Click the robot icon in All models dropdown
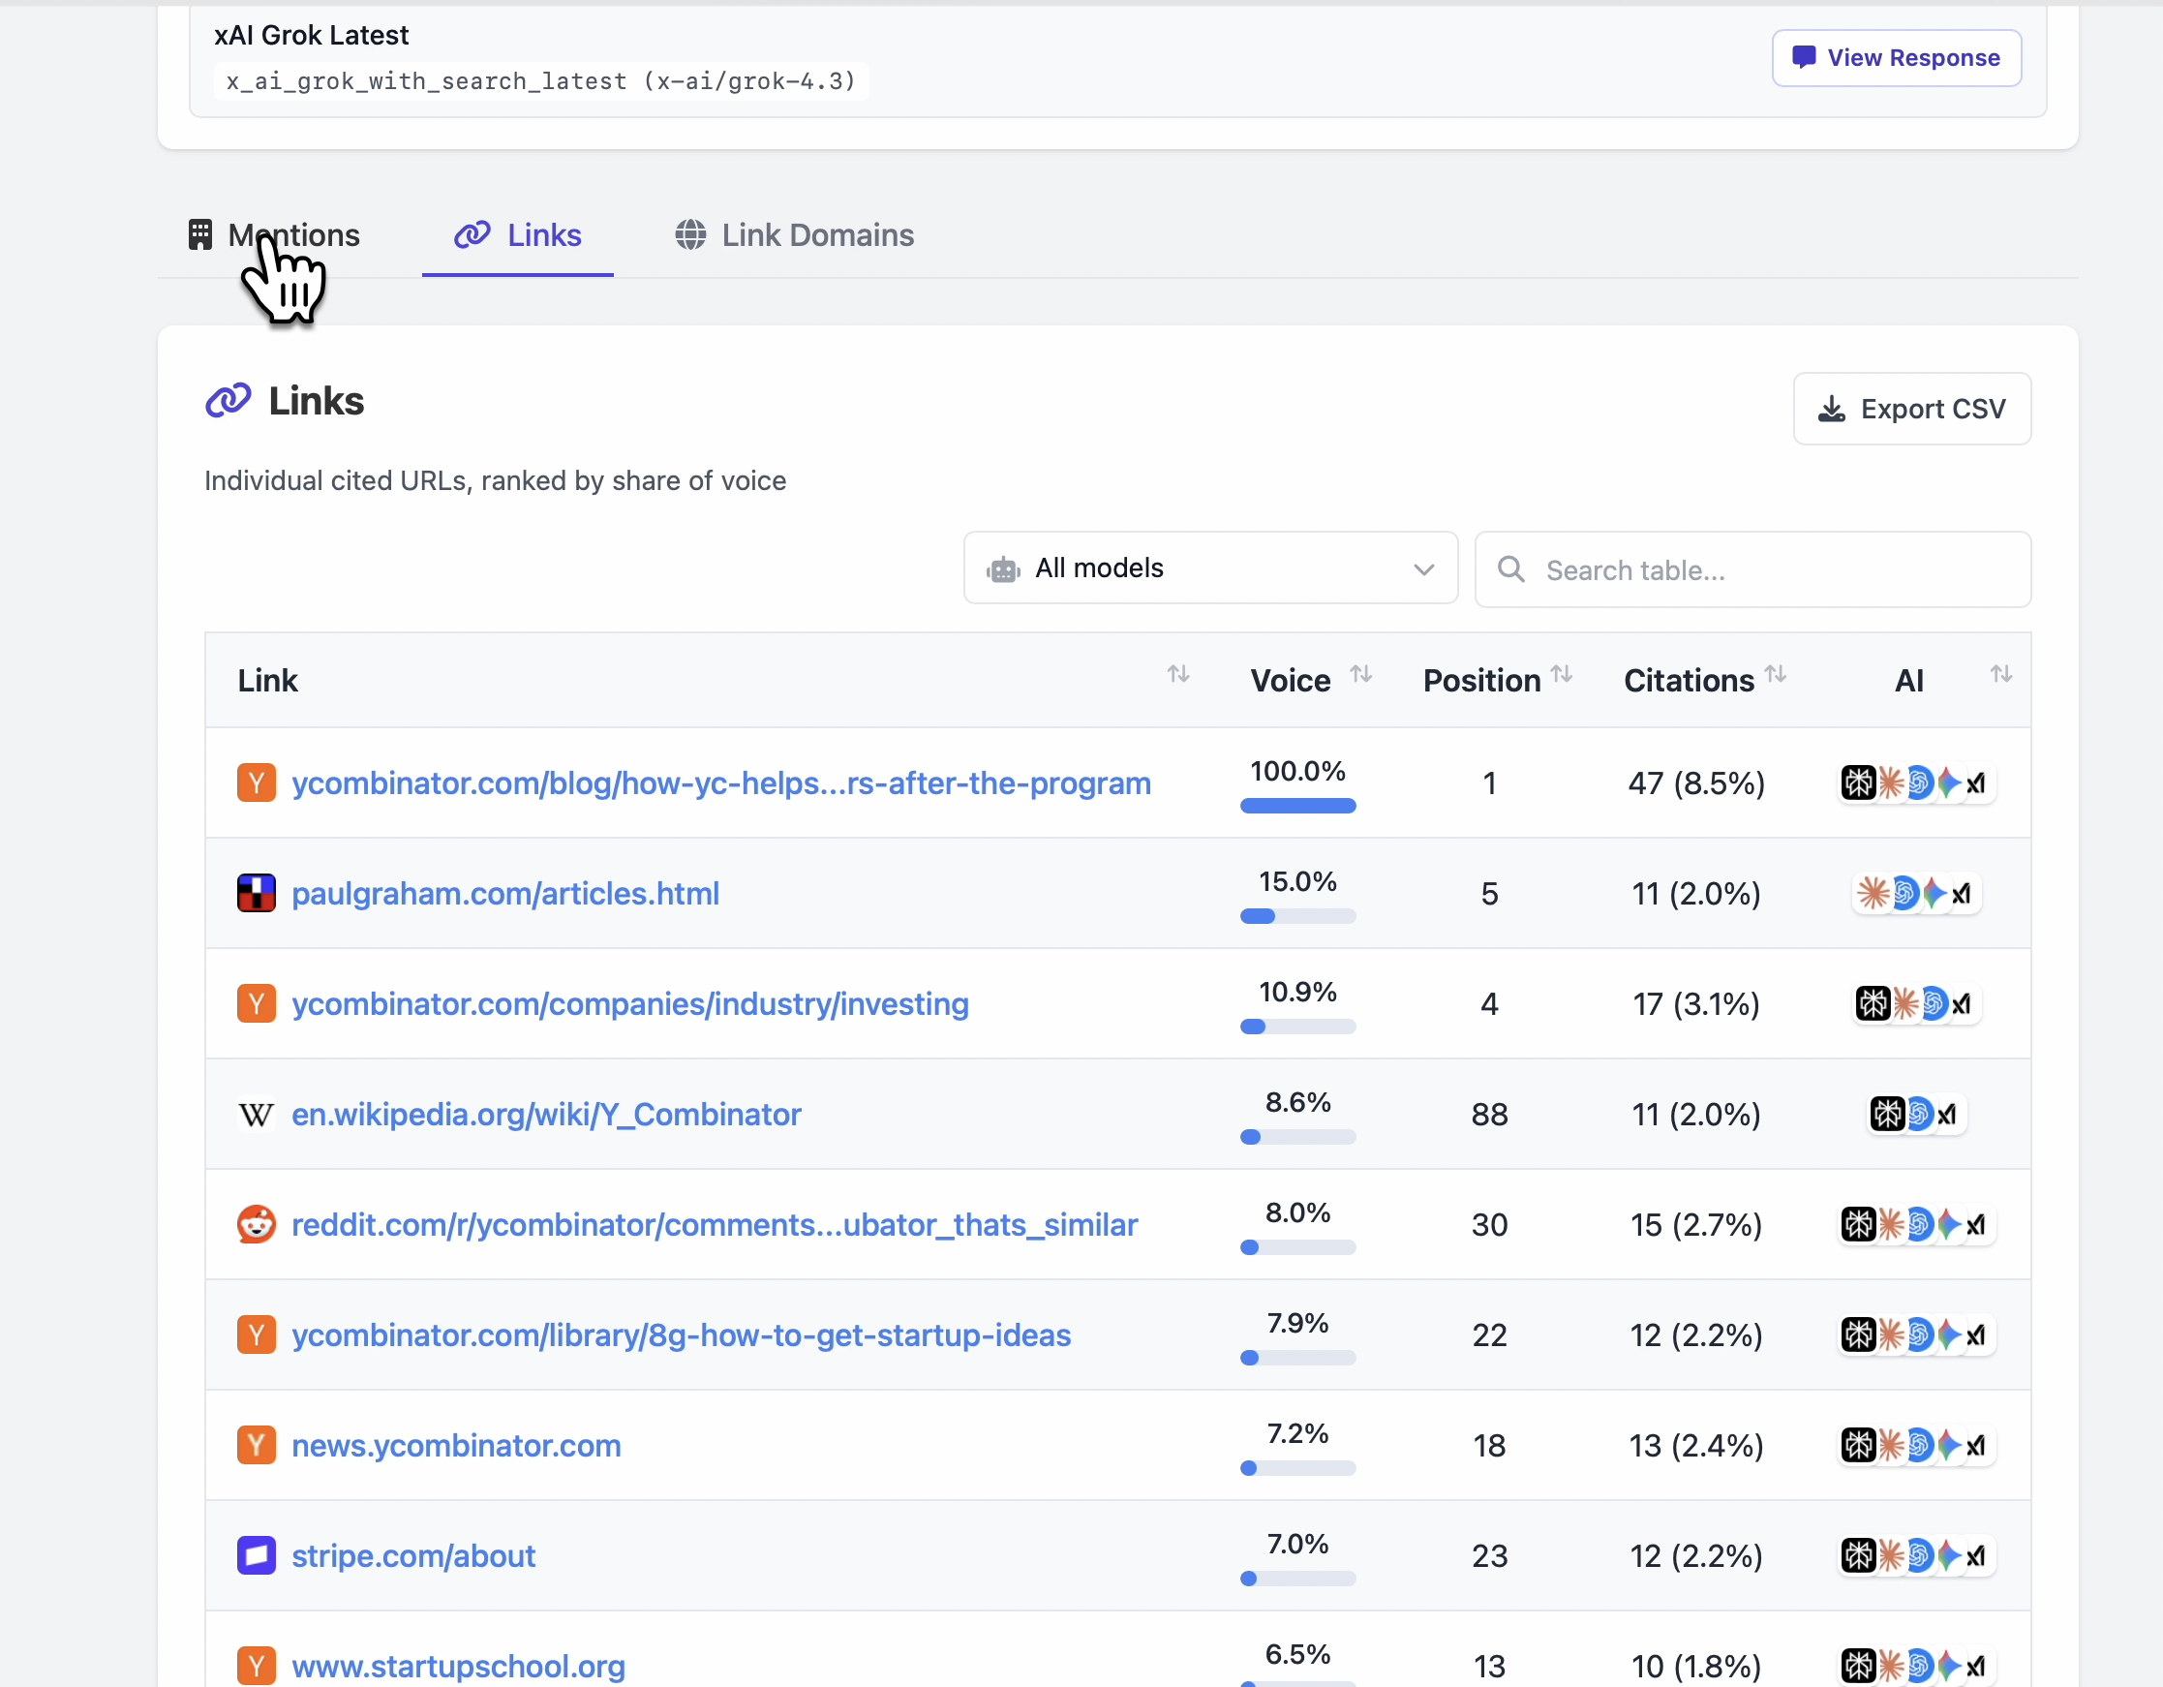Image resolution: width=2163 pixels, height=1687 pixels. click(x=1003, y=569)
